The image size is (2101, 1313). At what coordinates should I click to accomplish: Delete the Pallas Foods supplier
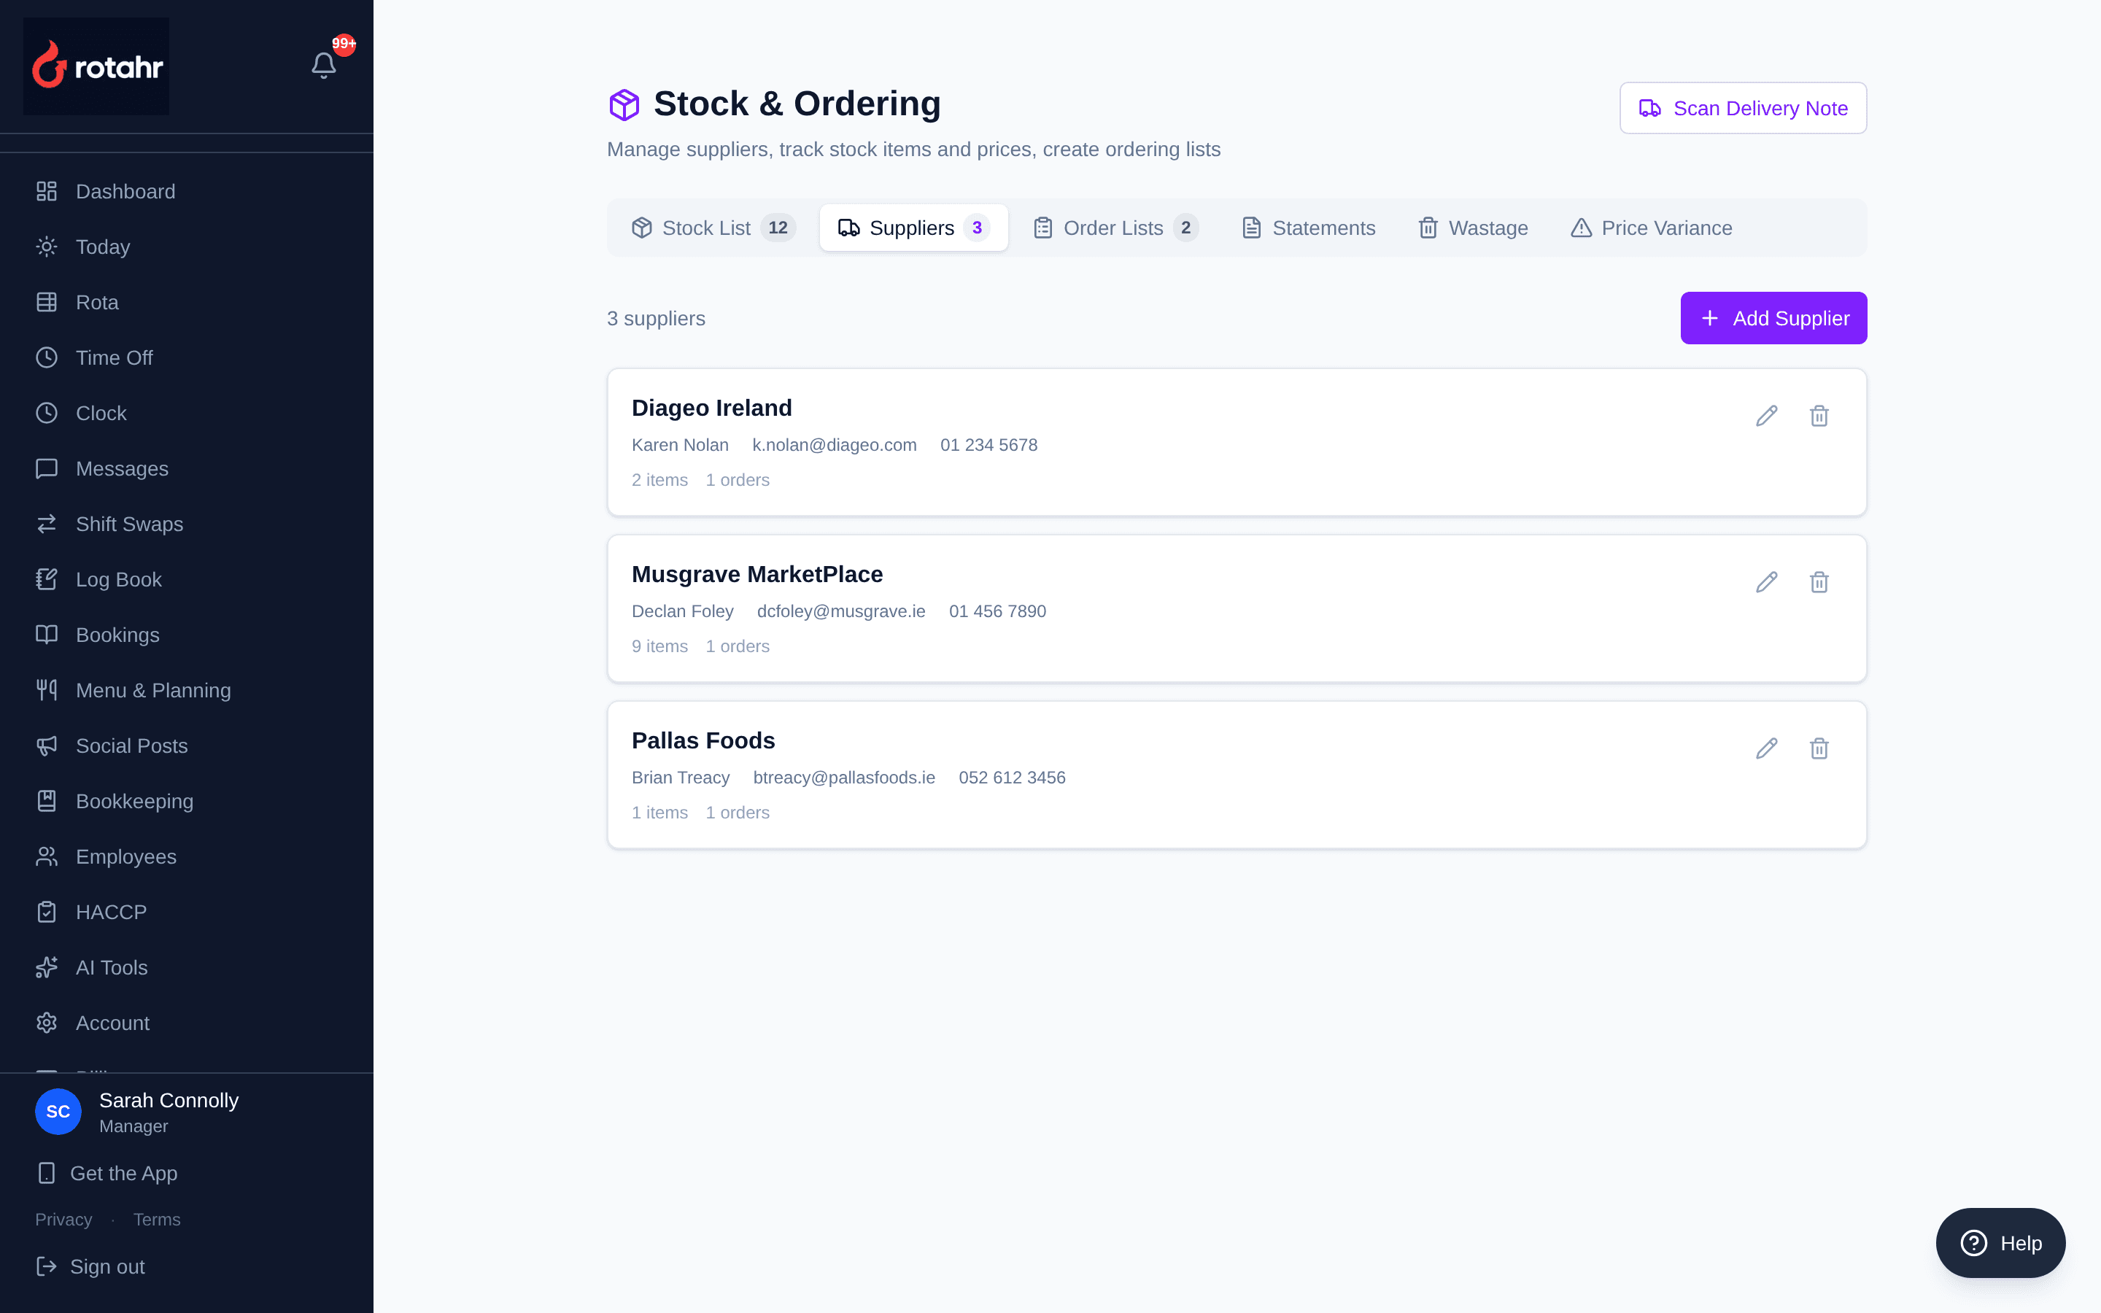coord(1819,748)
